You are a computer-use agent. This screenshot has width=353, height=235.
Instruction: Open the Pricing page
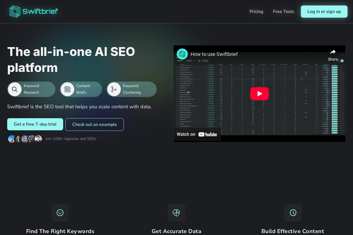click(x=256, y=12)
